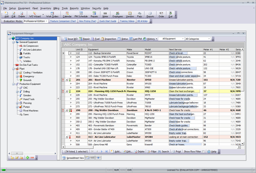Click the red minus icon under tree
Viewport: 256px width, 173px height.
(32, 158)
